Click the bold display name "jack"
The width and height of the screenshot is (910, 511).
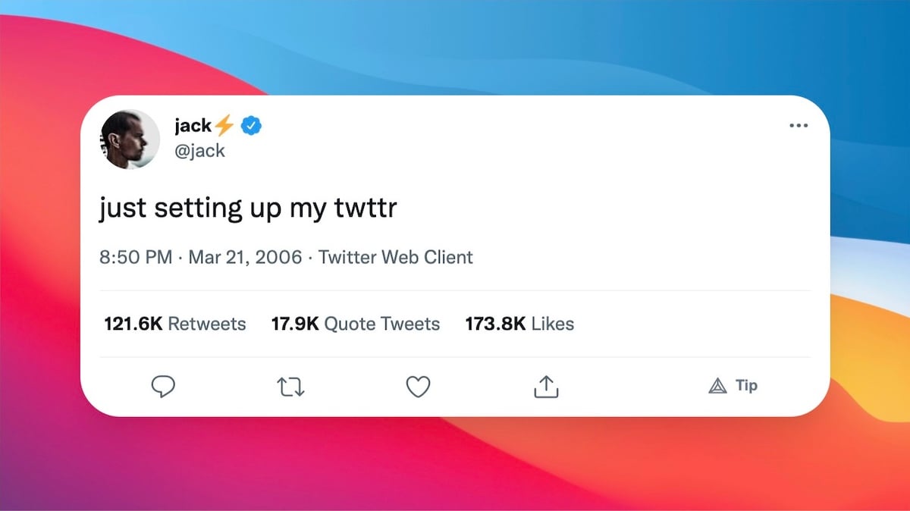pos(193,126)
